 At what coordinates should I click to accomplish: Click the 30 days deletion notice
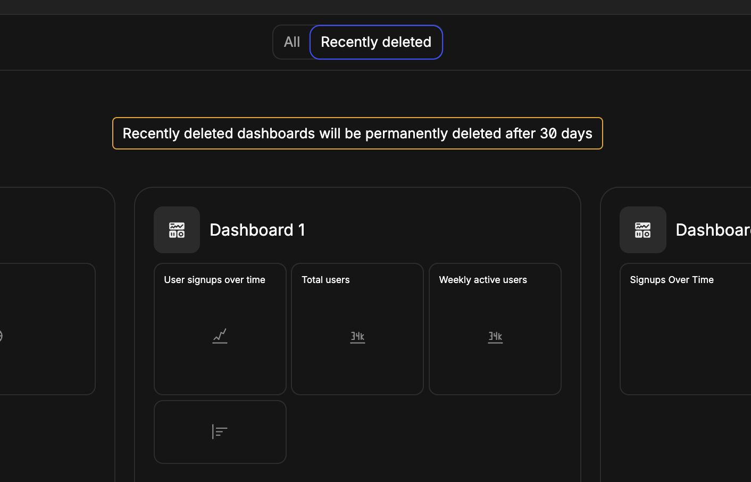(357, 134)
